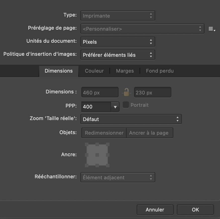Open the Rééchantillonner dropdown
The height and width of the screenshot is (219, 220).
point(118,178)
